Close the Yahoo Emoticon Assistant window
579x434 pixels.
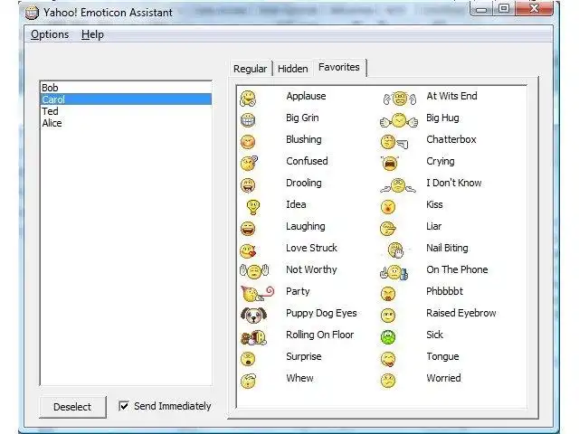pyautogui.click(x=534, y=8)
